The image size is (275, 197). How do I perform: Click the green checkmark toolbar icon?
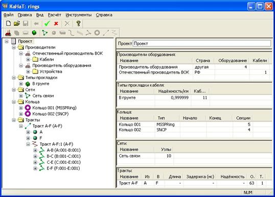[x=47, y=23]
